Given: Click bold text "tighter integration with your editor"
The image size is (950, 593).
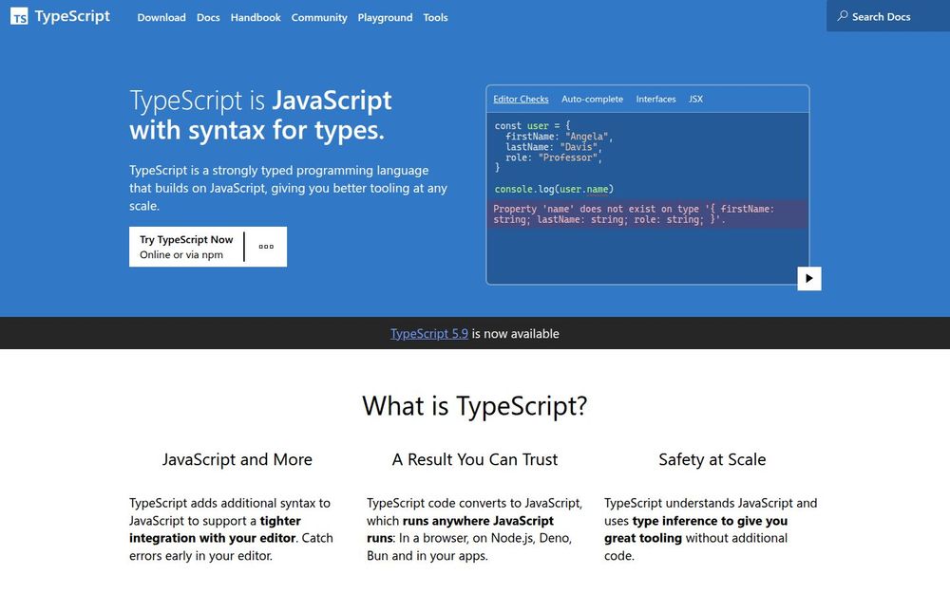Looking at the screenshot, I should coord(215,529).
